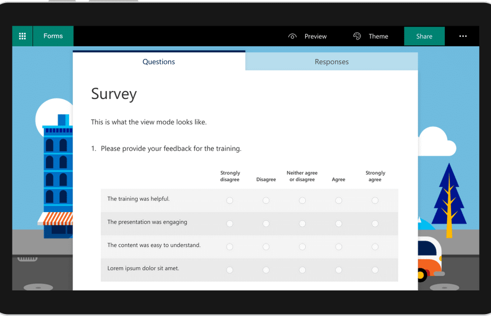
Task: Switch to the Responses tab
Action: pos(331,62)
